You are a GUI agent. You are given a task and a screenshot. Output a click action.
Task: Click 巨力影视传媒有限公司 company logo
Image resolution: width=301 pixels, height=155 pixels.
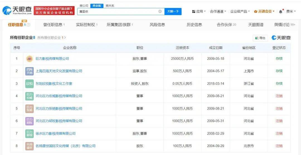[30, 59]
